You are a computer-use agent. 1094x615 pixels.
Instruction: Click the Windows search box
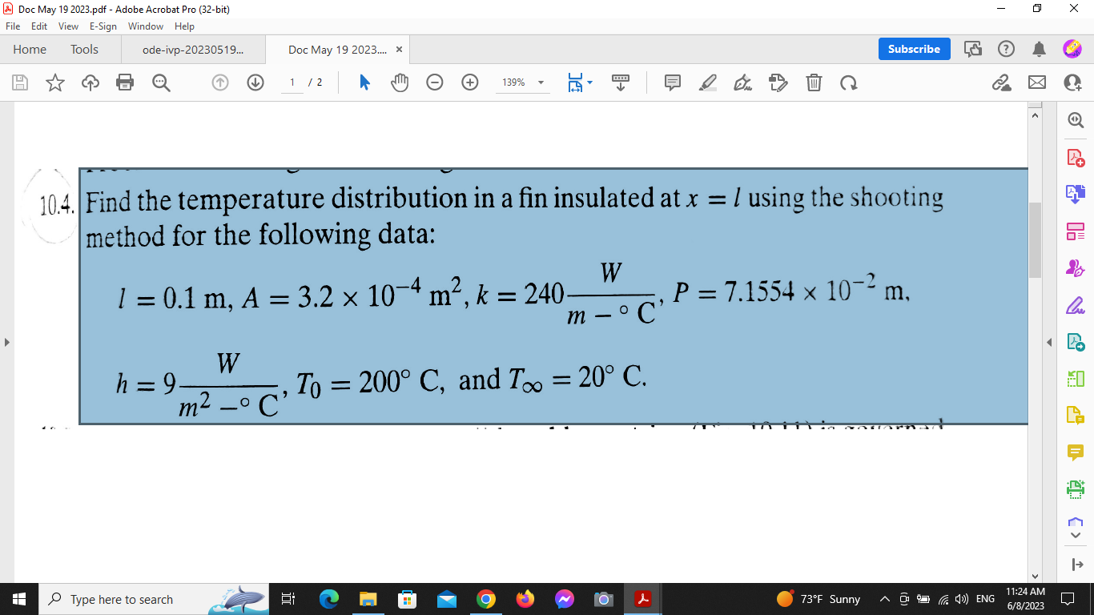[x=152, y=599]
